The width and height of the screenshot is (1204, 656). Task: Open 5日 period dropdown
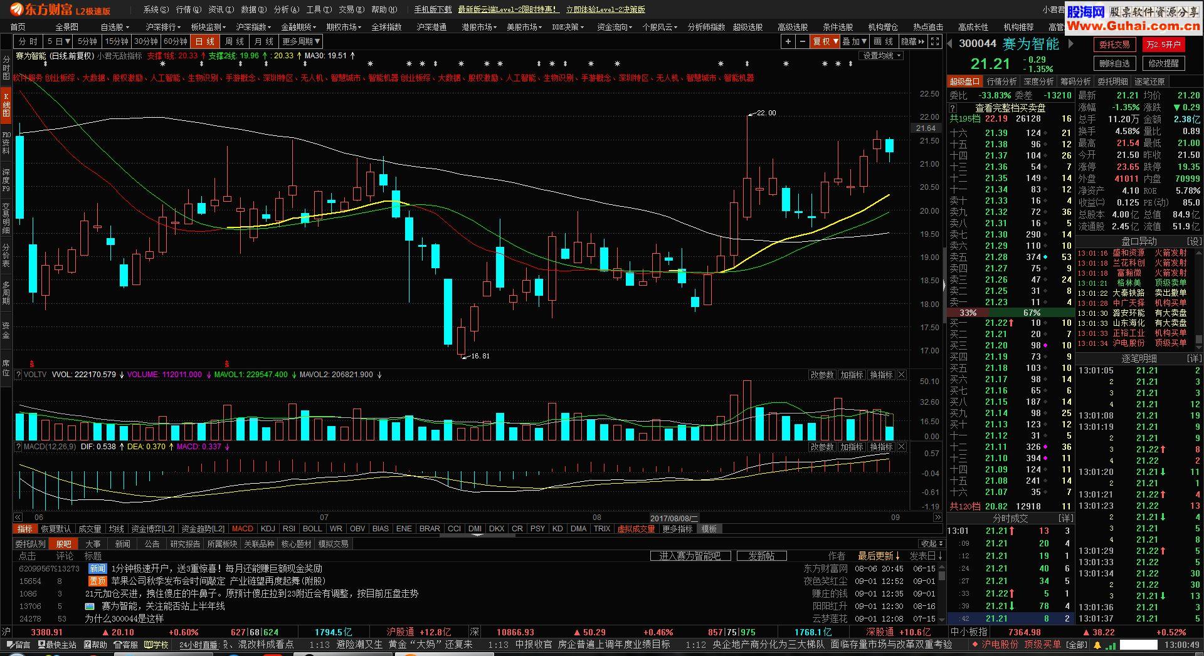click(58, 41)
